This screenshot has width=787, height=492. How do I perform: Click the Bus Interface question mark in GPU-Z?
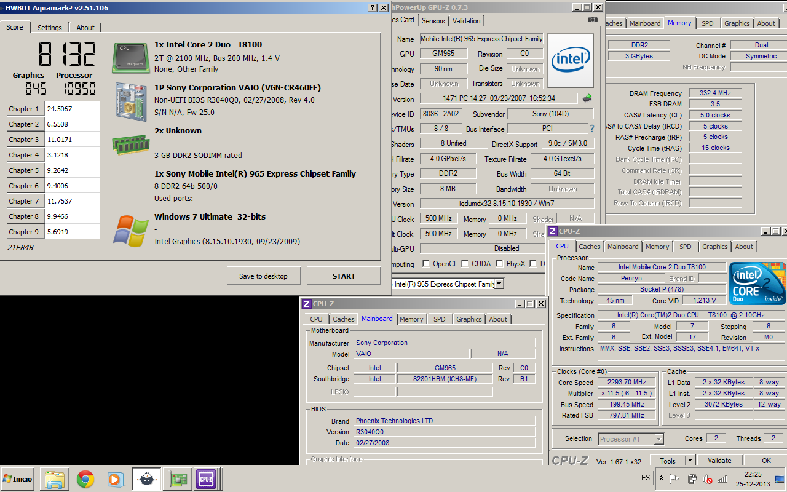[592, 129]
